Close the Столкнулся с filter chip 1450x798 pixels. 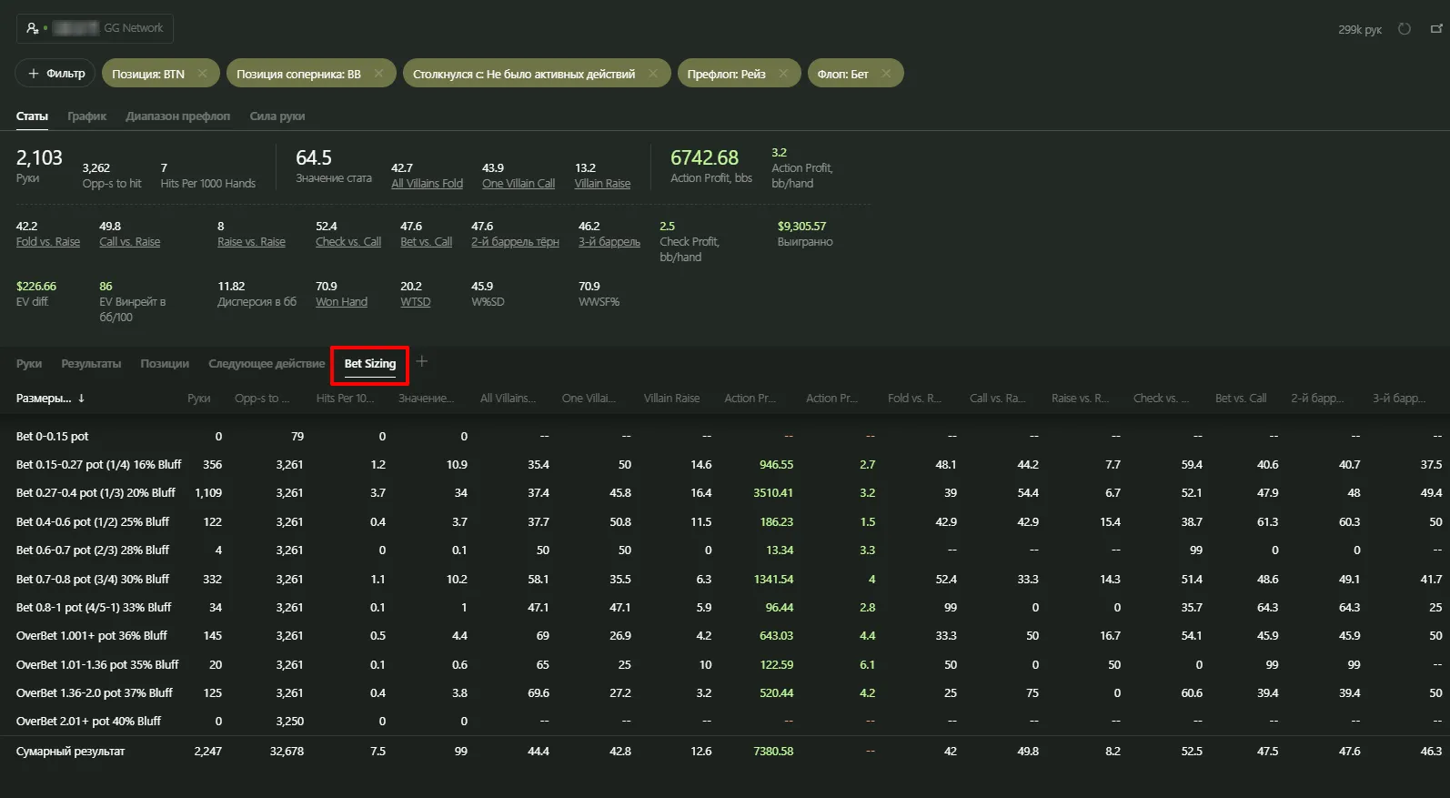(x=653, y=74)
